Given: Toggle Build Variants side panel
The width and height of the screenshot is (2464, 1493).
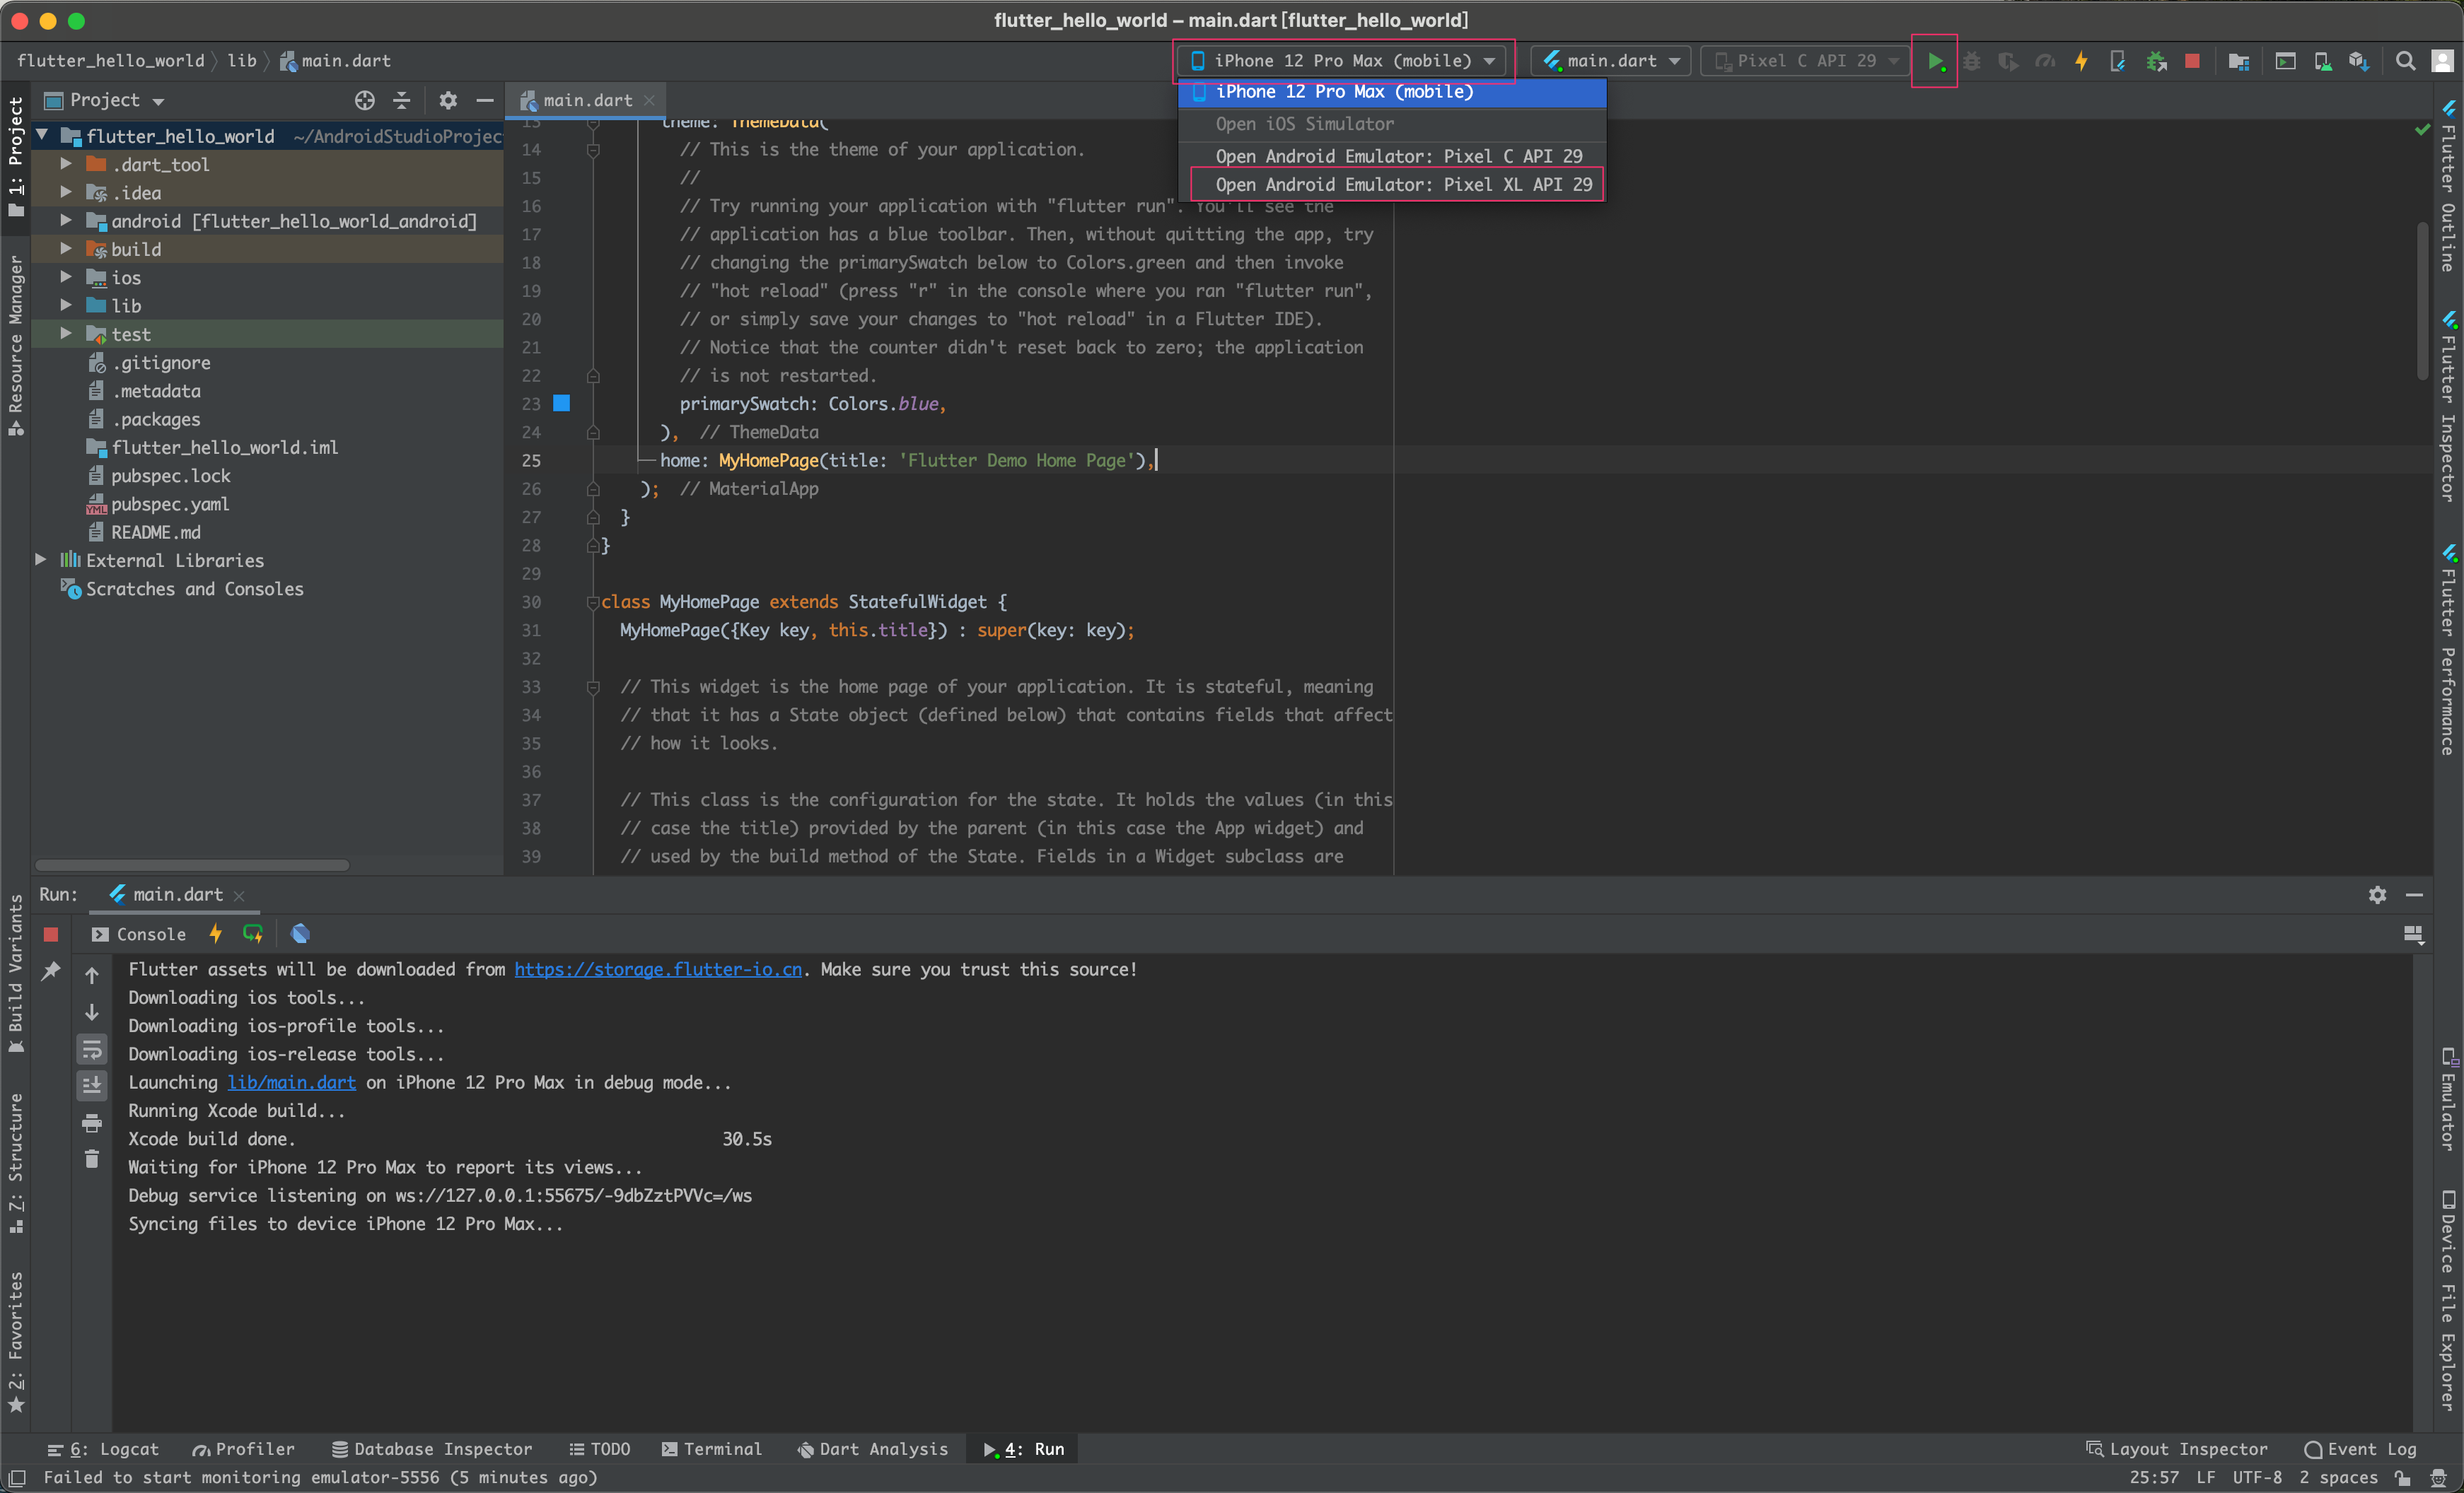Looking at the screenshot, I should (15, 973).
